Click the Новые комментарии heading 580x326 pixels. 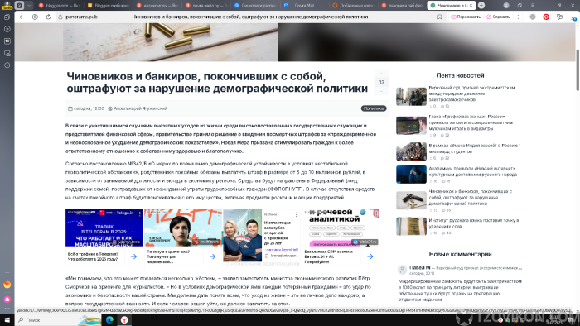coord(460,254)
